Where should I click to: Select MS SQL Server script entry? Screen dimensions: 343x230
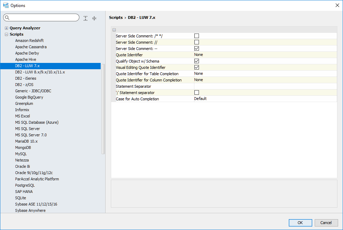27,129
